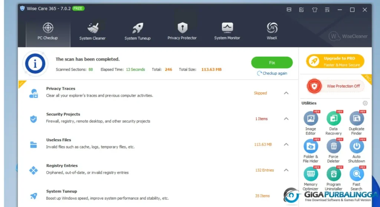
Task: Switch to the WiseX tab
Action: [272, 32]
